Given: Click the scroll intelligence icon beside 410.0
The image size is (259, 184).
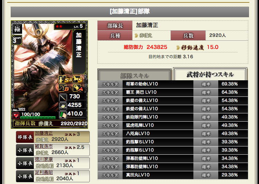Looking at the screenshot, I should point(63,115).
